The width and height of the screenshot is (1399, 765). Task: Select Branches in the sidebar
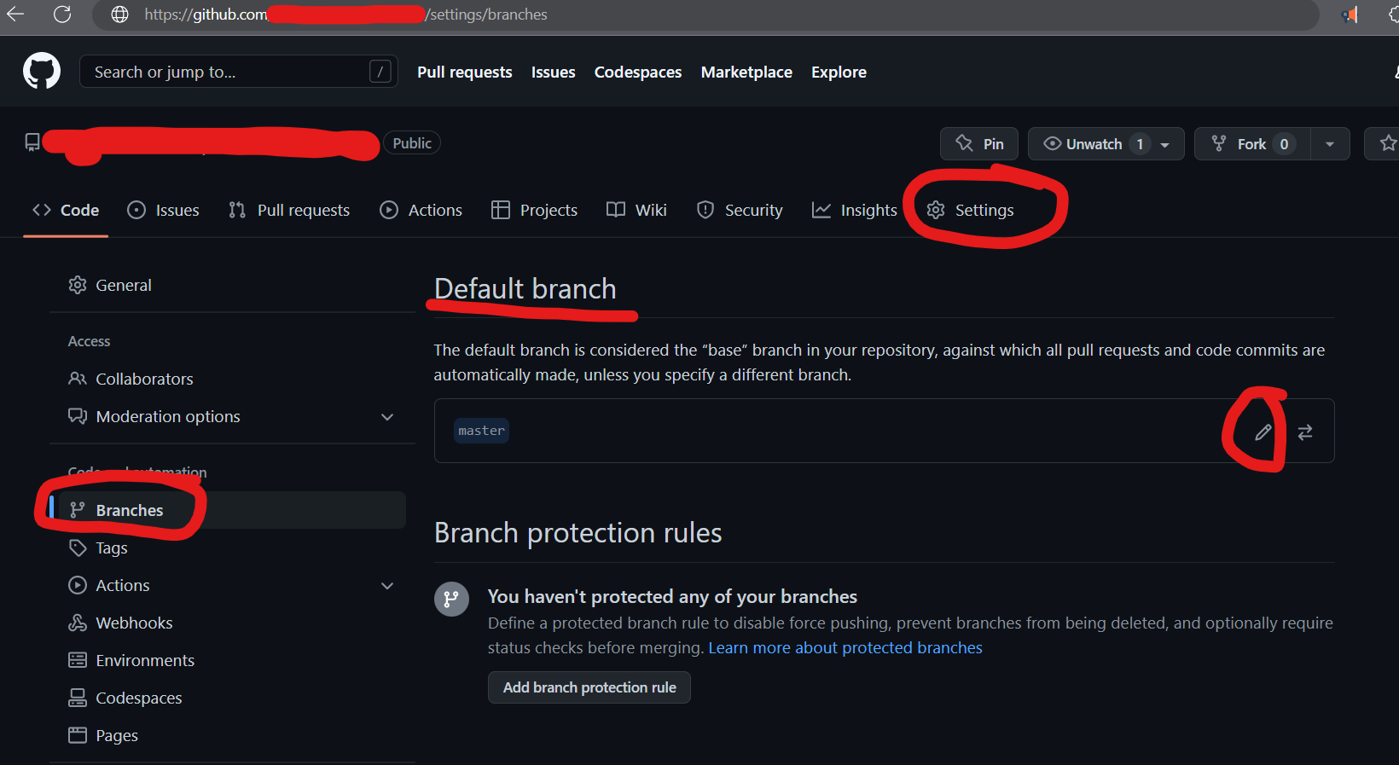228,510
